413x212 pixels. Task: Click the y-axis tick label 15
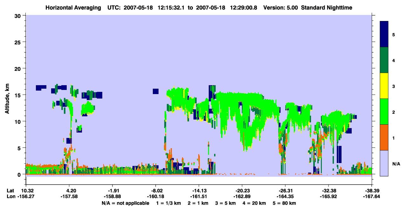pyautogui.click(x=18, y=95)
